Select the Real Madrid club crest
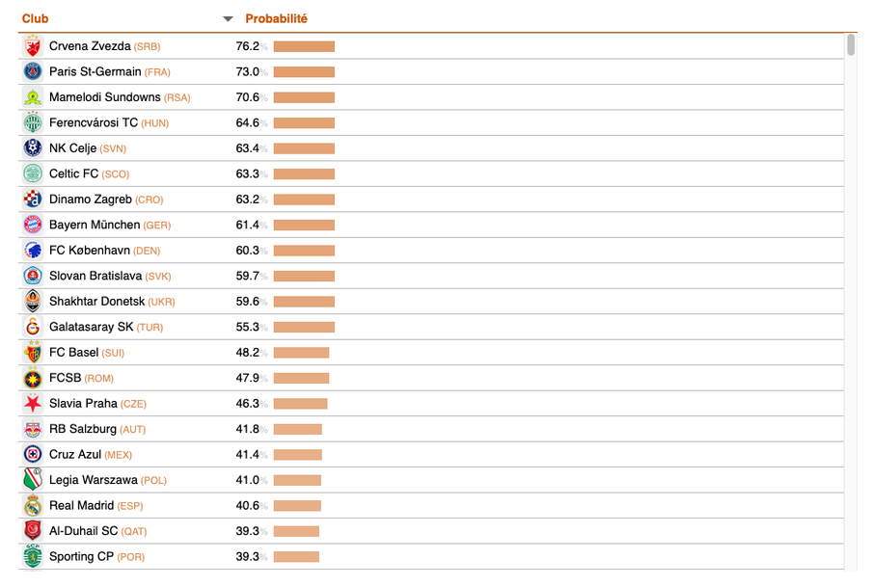 33,506
